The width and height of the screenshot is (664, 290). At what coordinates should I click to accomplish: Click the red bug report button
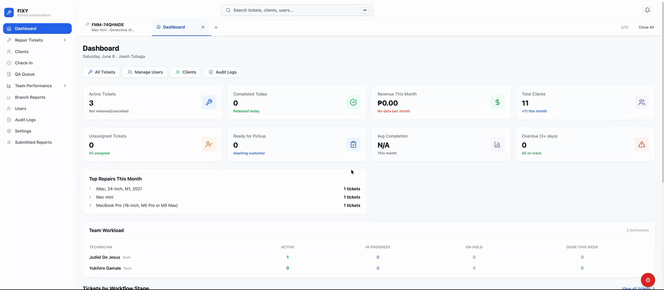648,280
